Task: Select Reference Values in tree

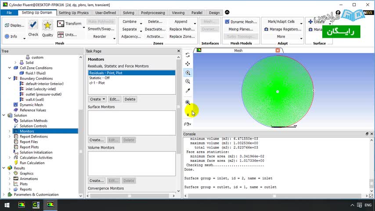Action: pos(33,110)
